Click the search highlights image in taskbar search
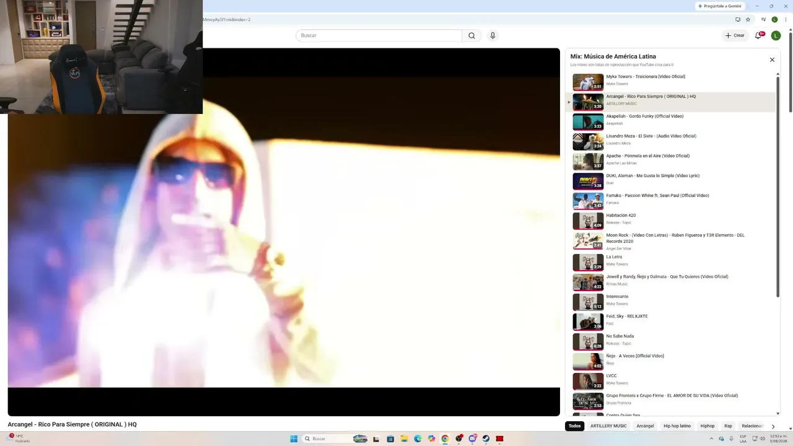This screenshot has height=446, width=793. pos(360,439)
